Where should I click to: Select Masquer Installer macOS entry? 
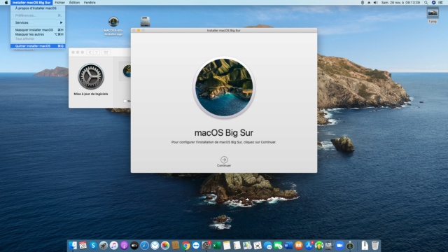tap(38, 29)
